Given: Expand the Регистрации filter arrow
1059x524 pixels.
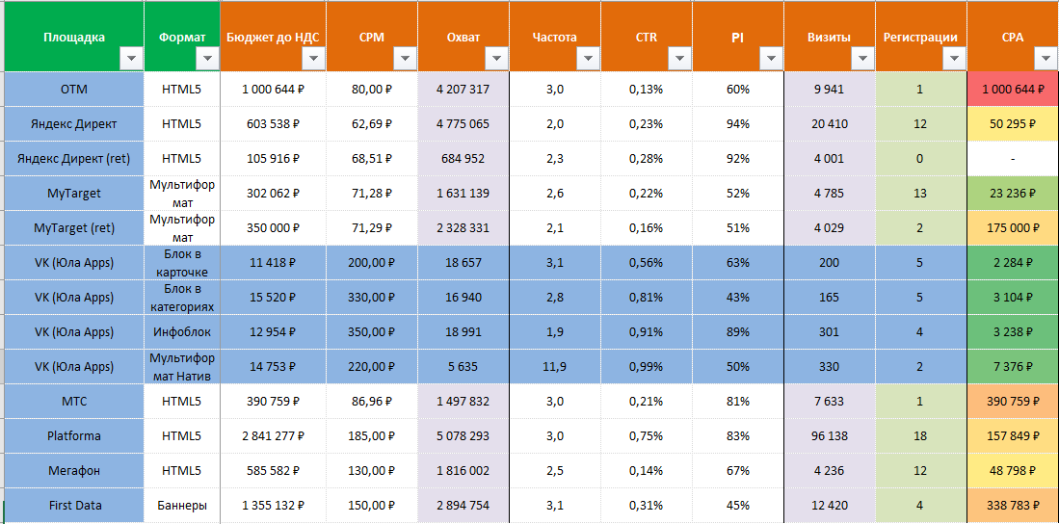Looking at the screenshot, I should (x=952, y=59).
